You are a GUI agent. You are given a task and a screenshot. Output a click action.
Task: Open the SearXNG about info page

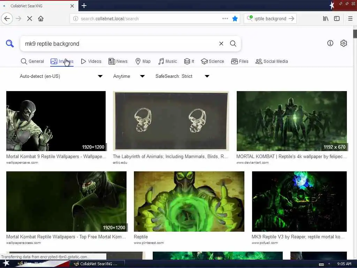click(x=330, y=43)
